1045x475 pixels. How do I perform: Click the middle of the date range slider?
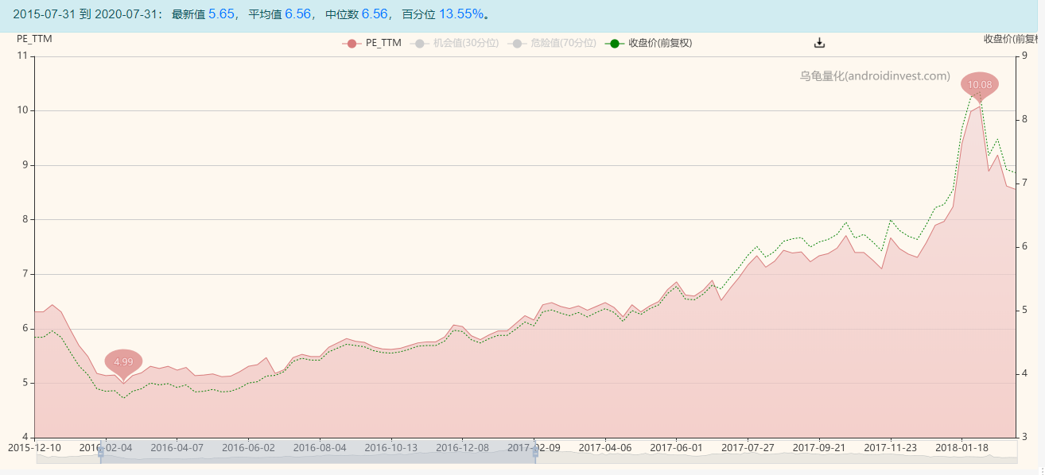point(318,453)
